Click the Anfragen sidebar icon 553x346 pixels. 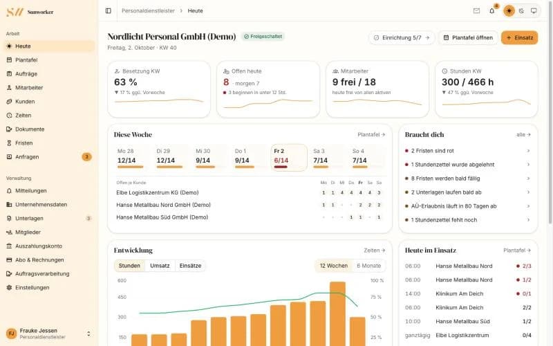click(9, 157)
